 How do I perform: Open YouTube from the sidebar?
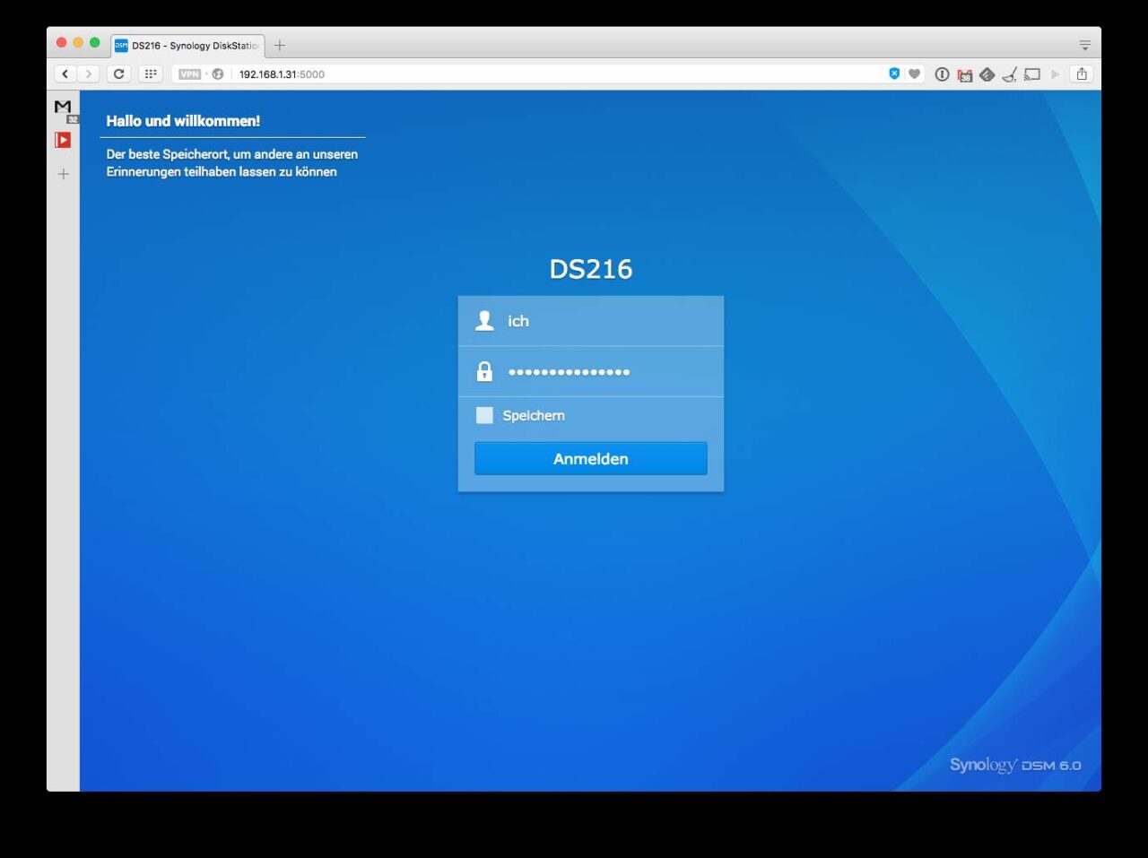(63, 139)
